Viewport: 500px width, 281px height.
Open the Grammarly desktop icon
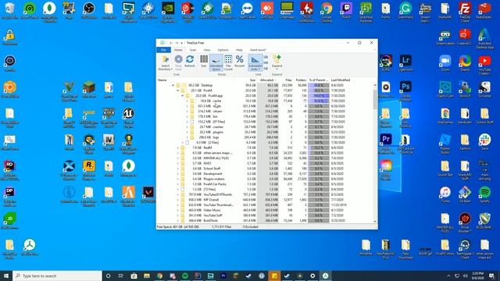(x=405, y=10)
